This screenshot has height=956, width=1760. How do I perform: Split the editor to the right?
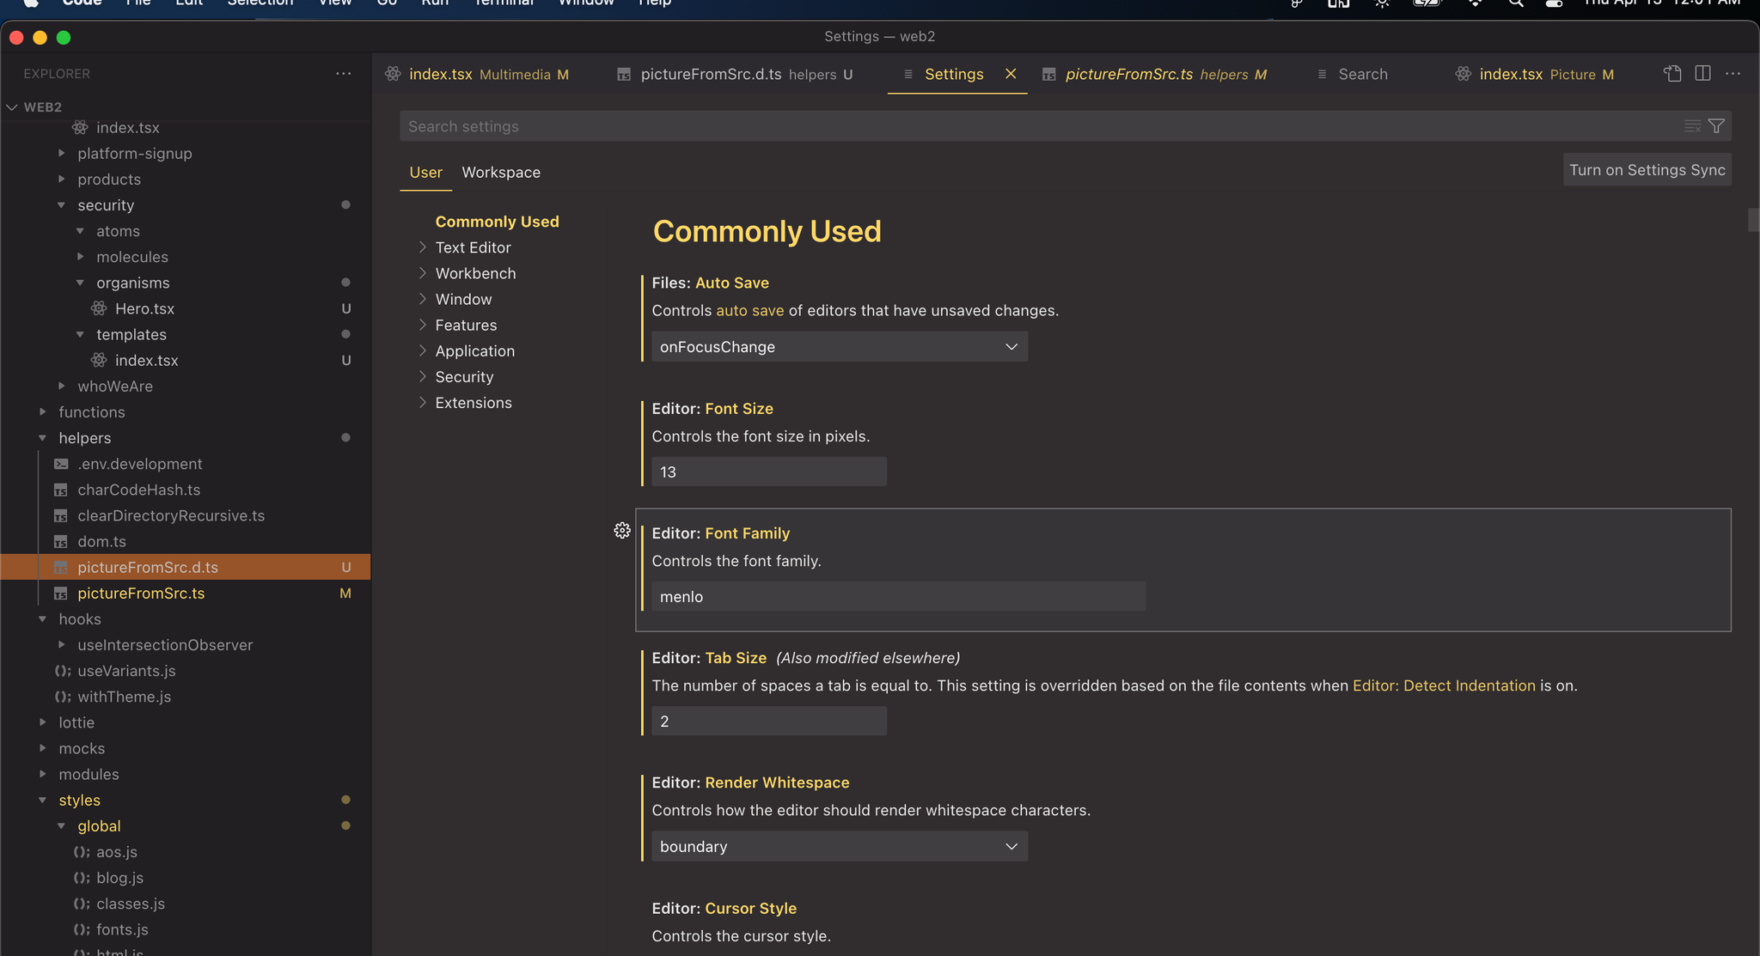click(1702, 74)
